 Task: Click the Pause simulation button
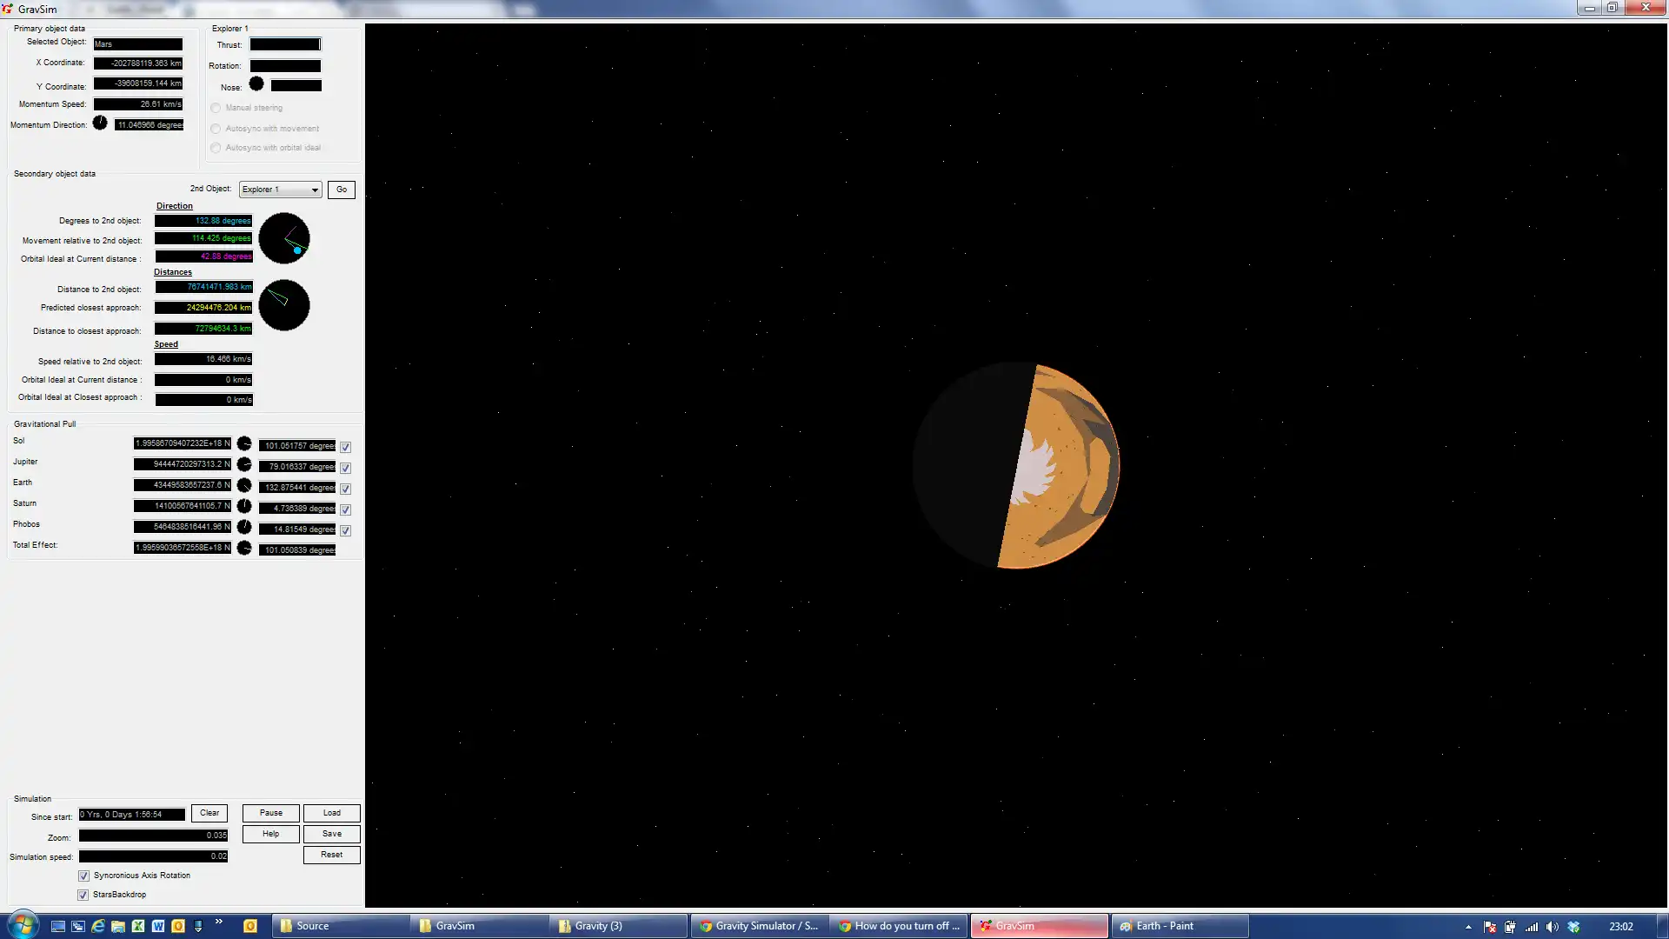tap(270, 813)
